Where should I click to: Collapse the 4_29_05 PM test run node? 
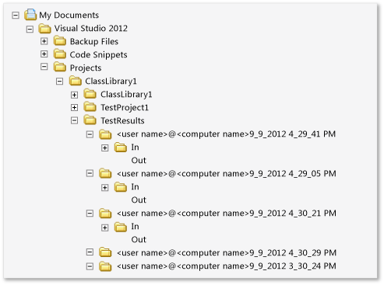point(90,173)
